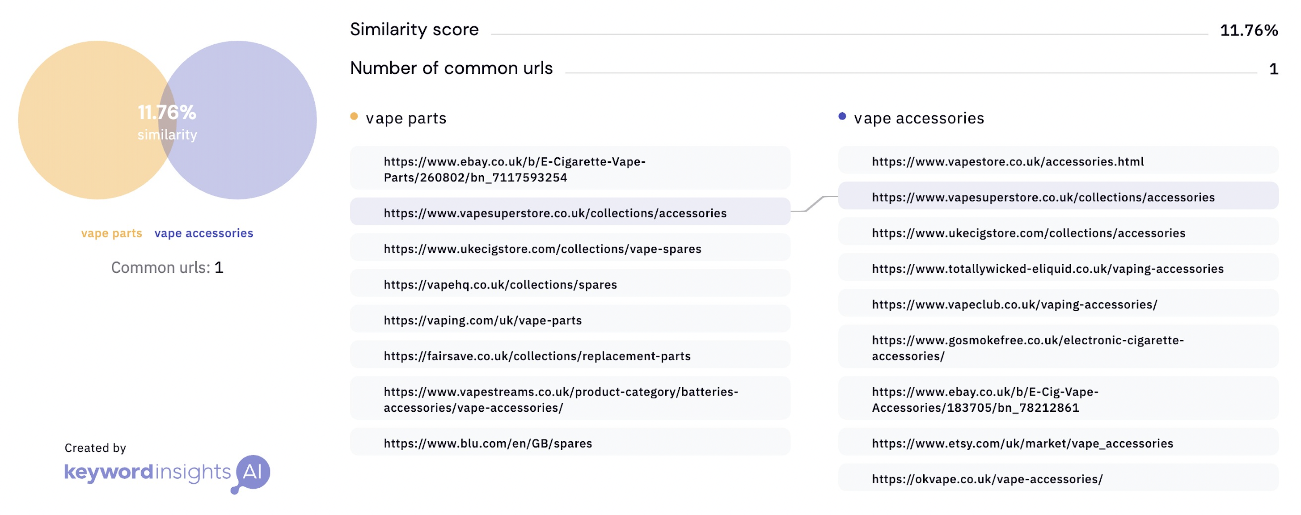Viewport: 1301px width, 515px height.
Task: Click the 'Number of common urls' label
Action: point(451,68)
